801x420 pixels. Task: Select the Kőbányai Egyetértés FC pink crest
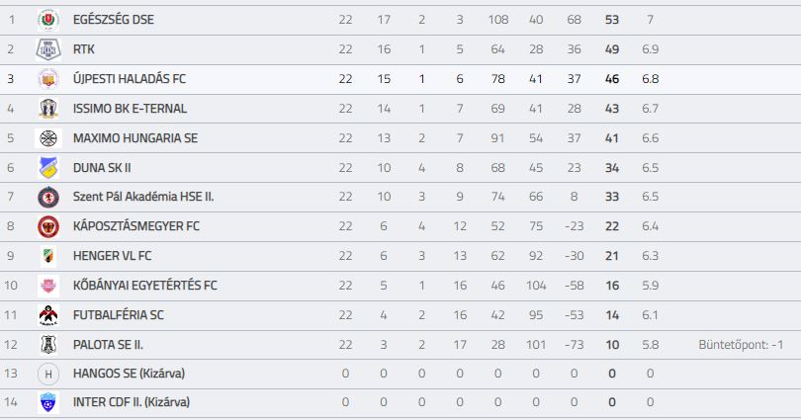[x=48, y=286]
